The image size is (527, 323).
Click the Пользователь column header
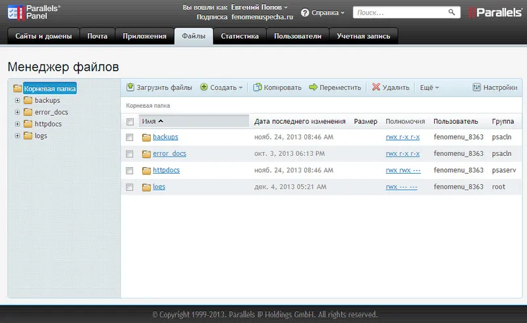455,122
